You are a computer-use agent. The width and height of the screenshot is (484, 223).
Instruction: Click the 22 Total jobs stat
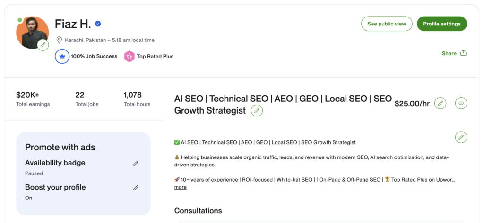(87, 99)
